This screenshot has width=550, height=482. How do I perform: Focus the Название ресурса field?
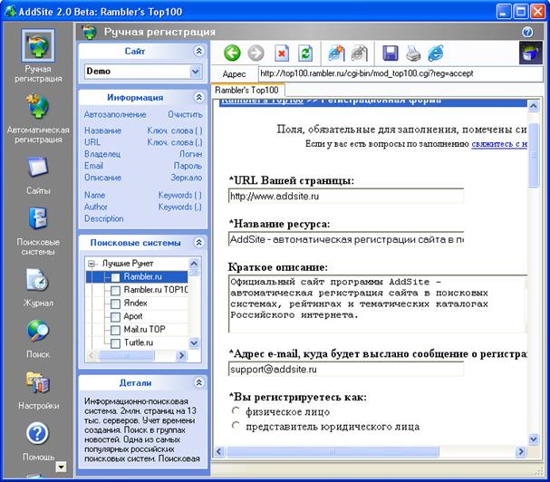(x=346, y=239)
